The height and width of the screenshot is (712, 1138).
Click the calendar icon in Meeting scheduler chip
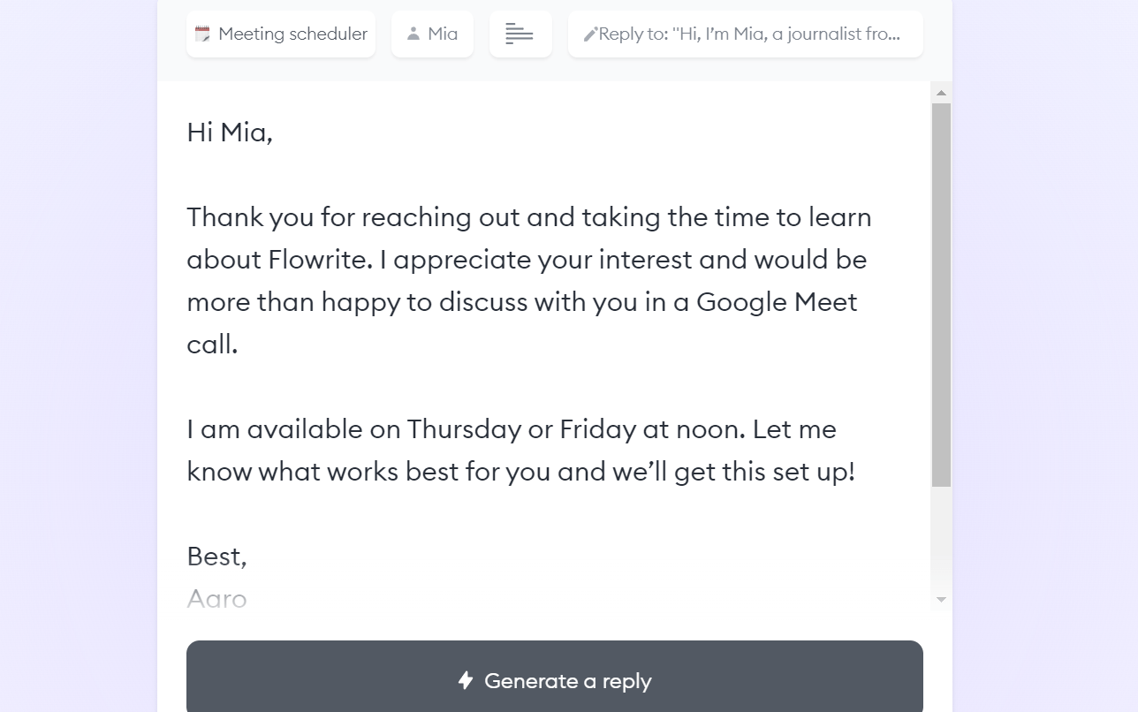click(x=202, y=34)
